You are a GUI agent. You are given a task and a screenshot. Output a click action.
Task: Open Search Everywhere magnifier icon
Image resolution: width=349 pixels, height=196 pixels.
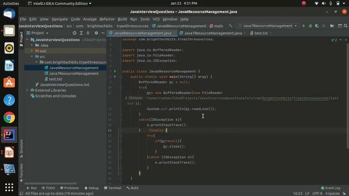click(x=346, y=26)
